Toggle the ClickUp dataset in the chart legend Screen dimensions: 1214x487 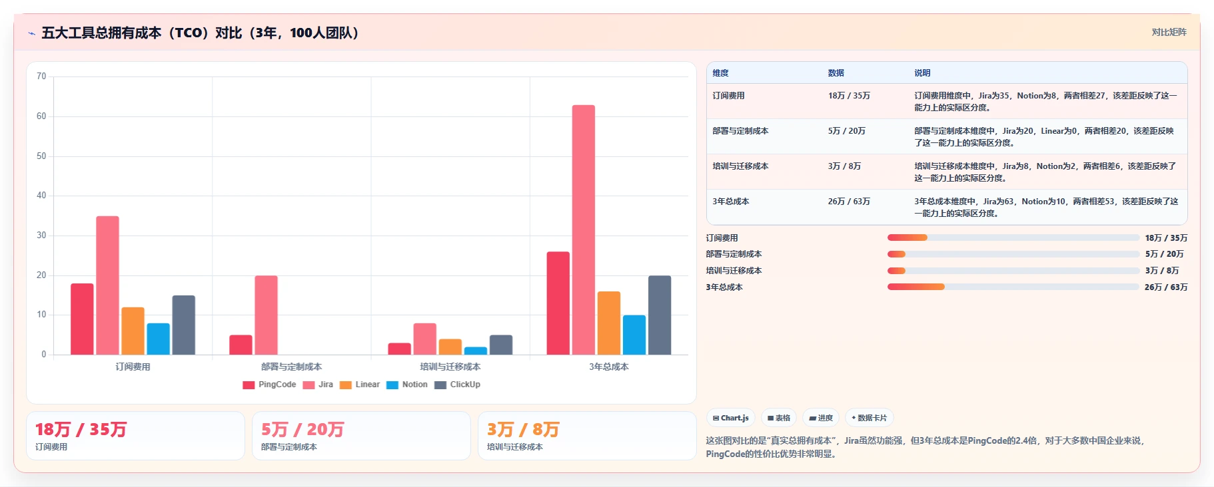click(x=457, y=385)
